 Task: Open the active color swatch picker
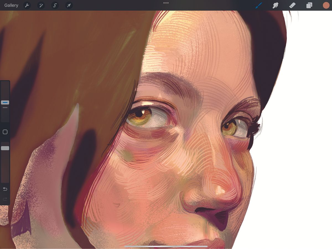[x=326, y=5]
